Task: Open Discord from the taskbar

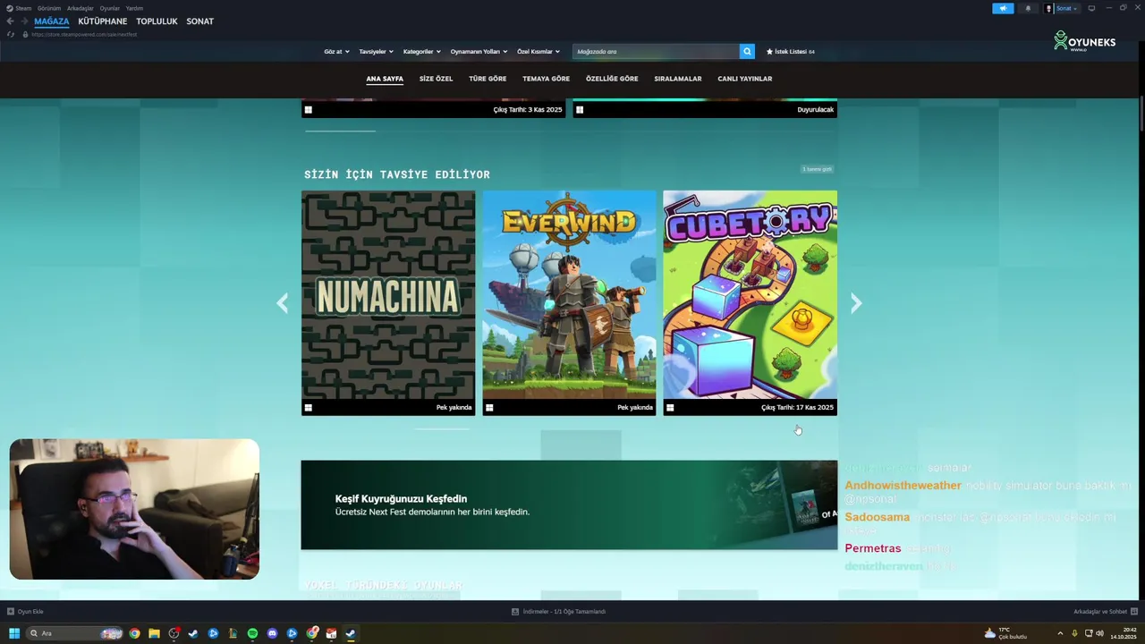Action: point(272,633)
